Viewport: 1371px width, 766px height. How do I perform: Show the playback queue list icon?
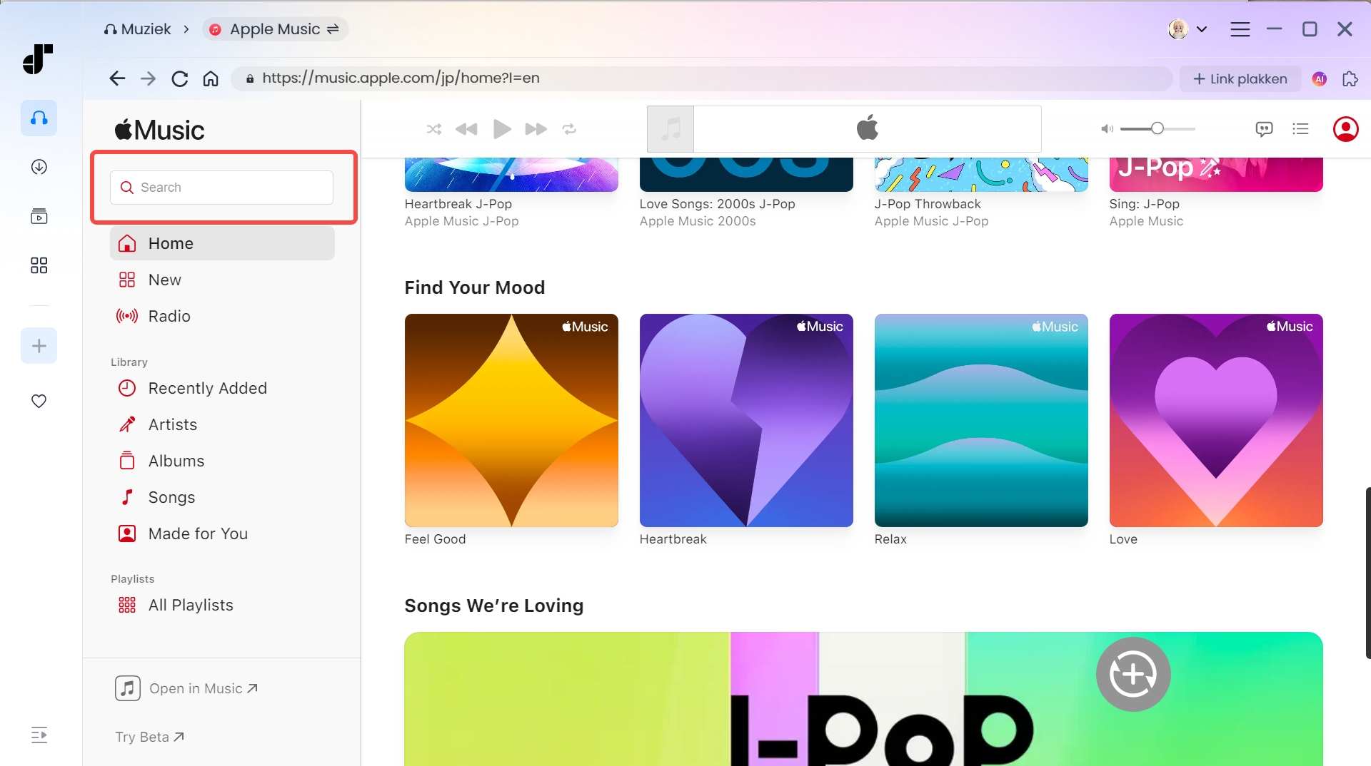[1301, 129]
